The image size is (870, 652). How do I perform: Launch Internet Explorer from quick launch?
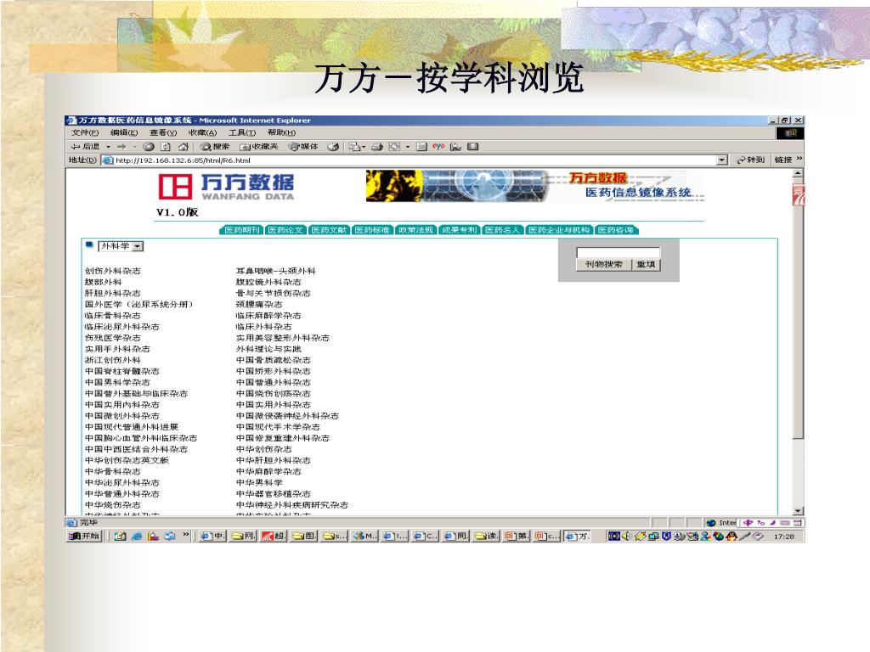137,537
